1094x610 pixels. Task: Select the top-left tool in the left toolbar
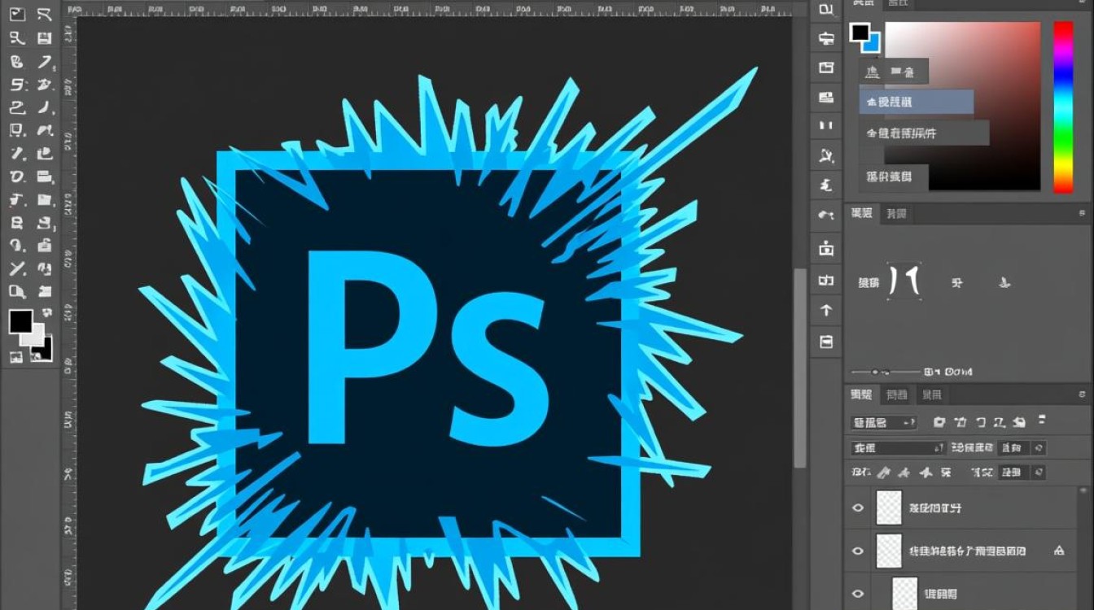18,14
